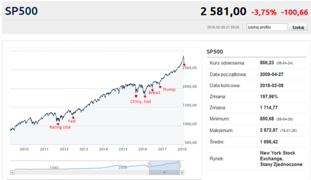Grab right handle of range selector
The width and height of the screenshot is (311, 180).
179,165
